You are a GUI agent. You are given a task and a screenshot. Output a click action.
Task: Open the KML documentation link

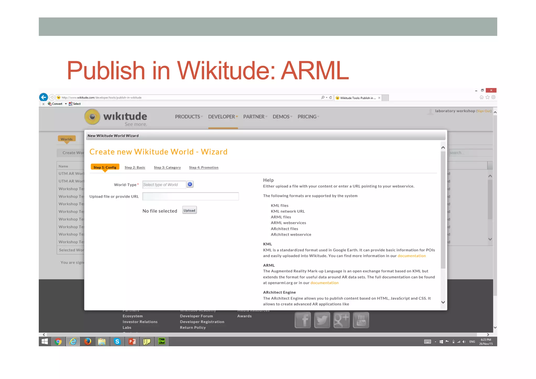(x=412, y=256)
